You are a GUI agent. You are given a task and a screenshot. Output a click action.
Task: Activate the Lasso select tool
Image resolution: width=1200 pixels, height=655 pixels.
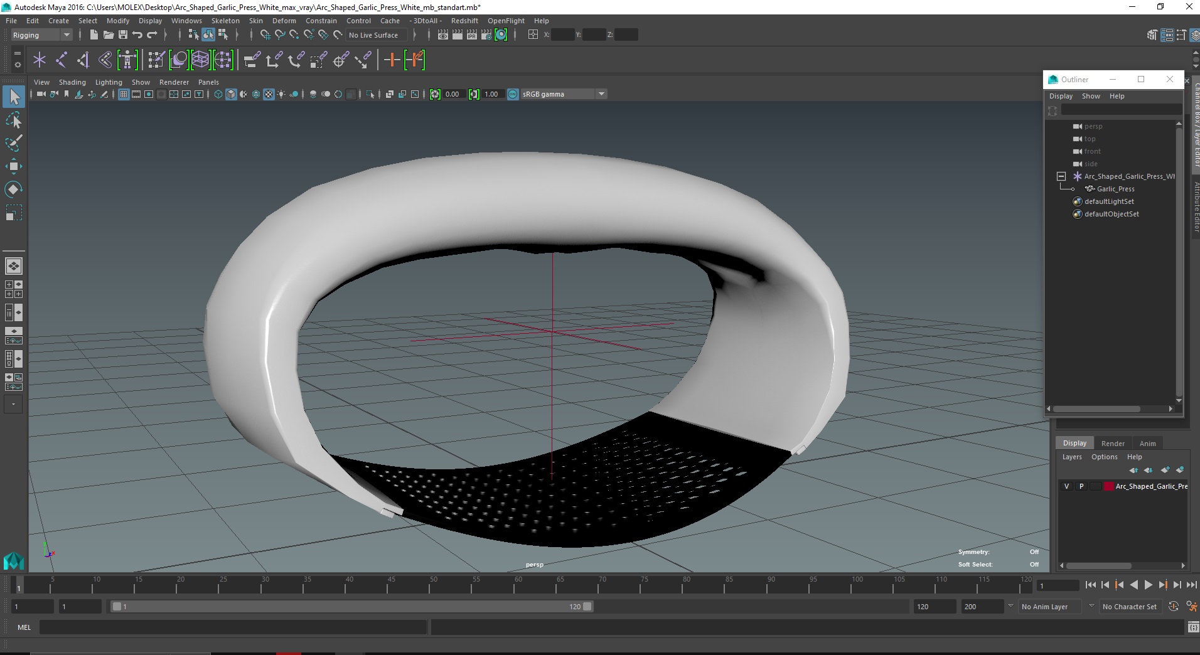pos(14,120)
